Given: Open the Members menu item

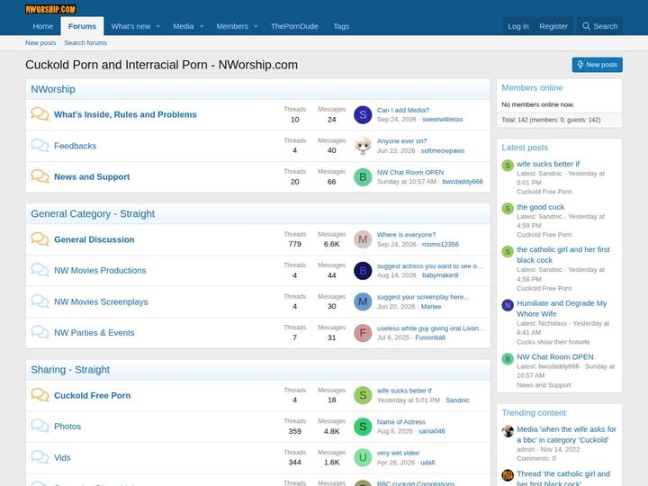Looking at the screenshot, I should [x=232, y=26].
